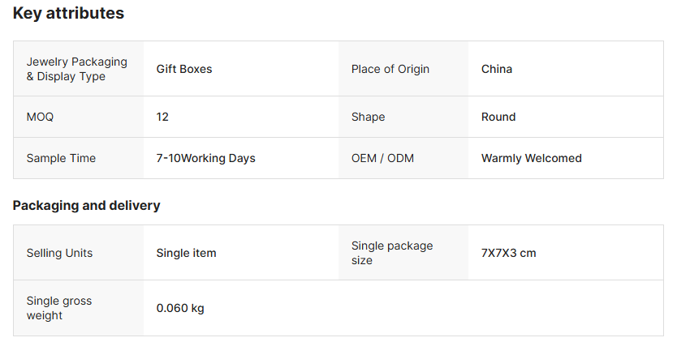This screenshot has height=342, width=677.
Task: Select the Warmly Welcomed value
Action: click(x=531, y=158)
